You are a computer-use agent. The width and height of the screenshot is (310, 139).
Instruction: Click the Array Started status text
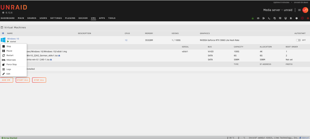9,138
